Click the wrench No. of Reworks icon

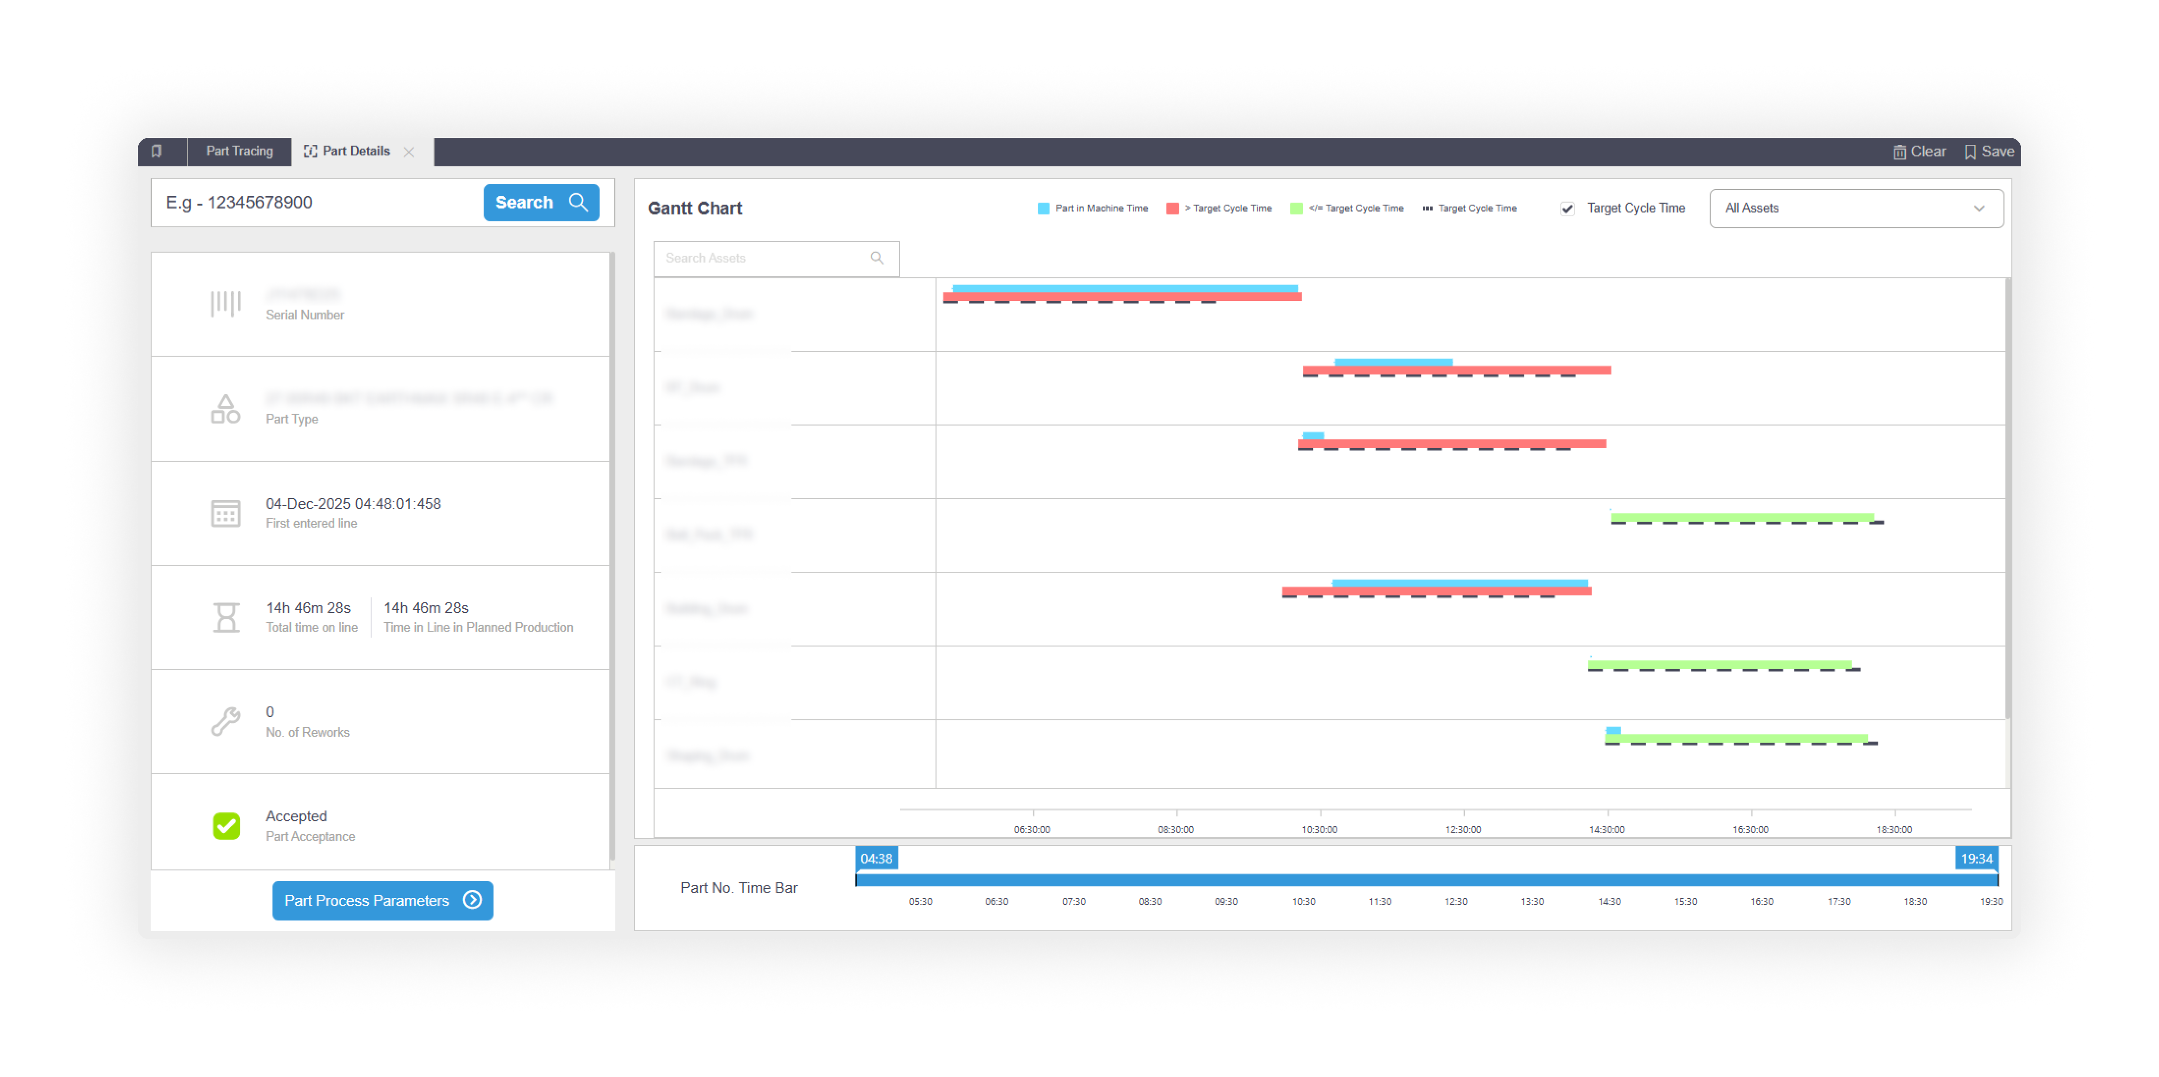225,721
